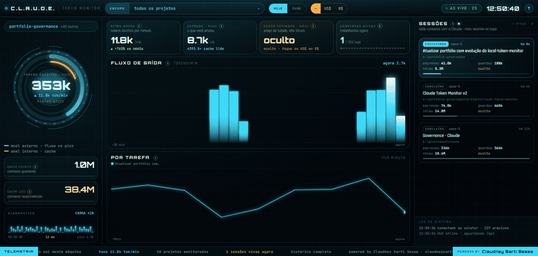
Task: Click the 38.4M cache lido value
Action: point(79,190)
